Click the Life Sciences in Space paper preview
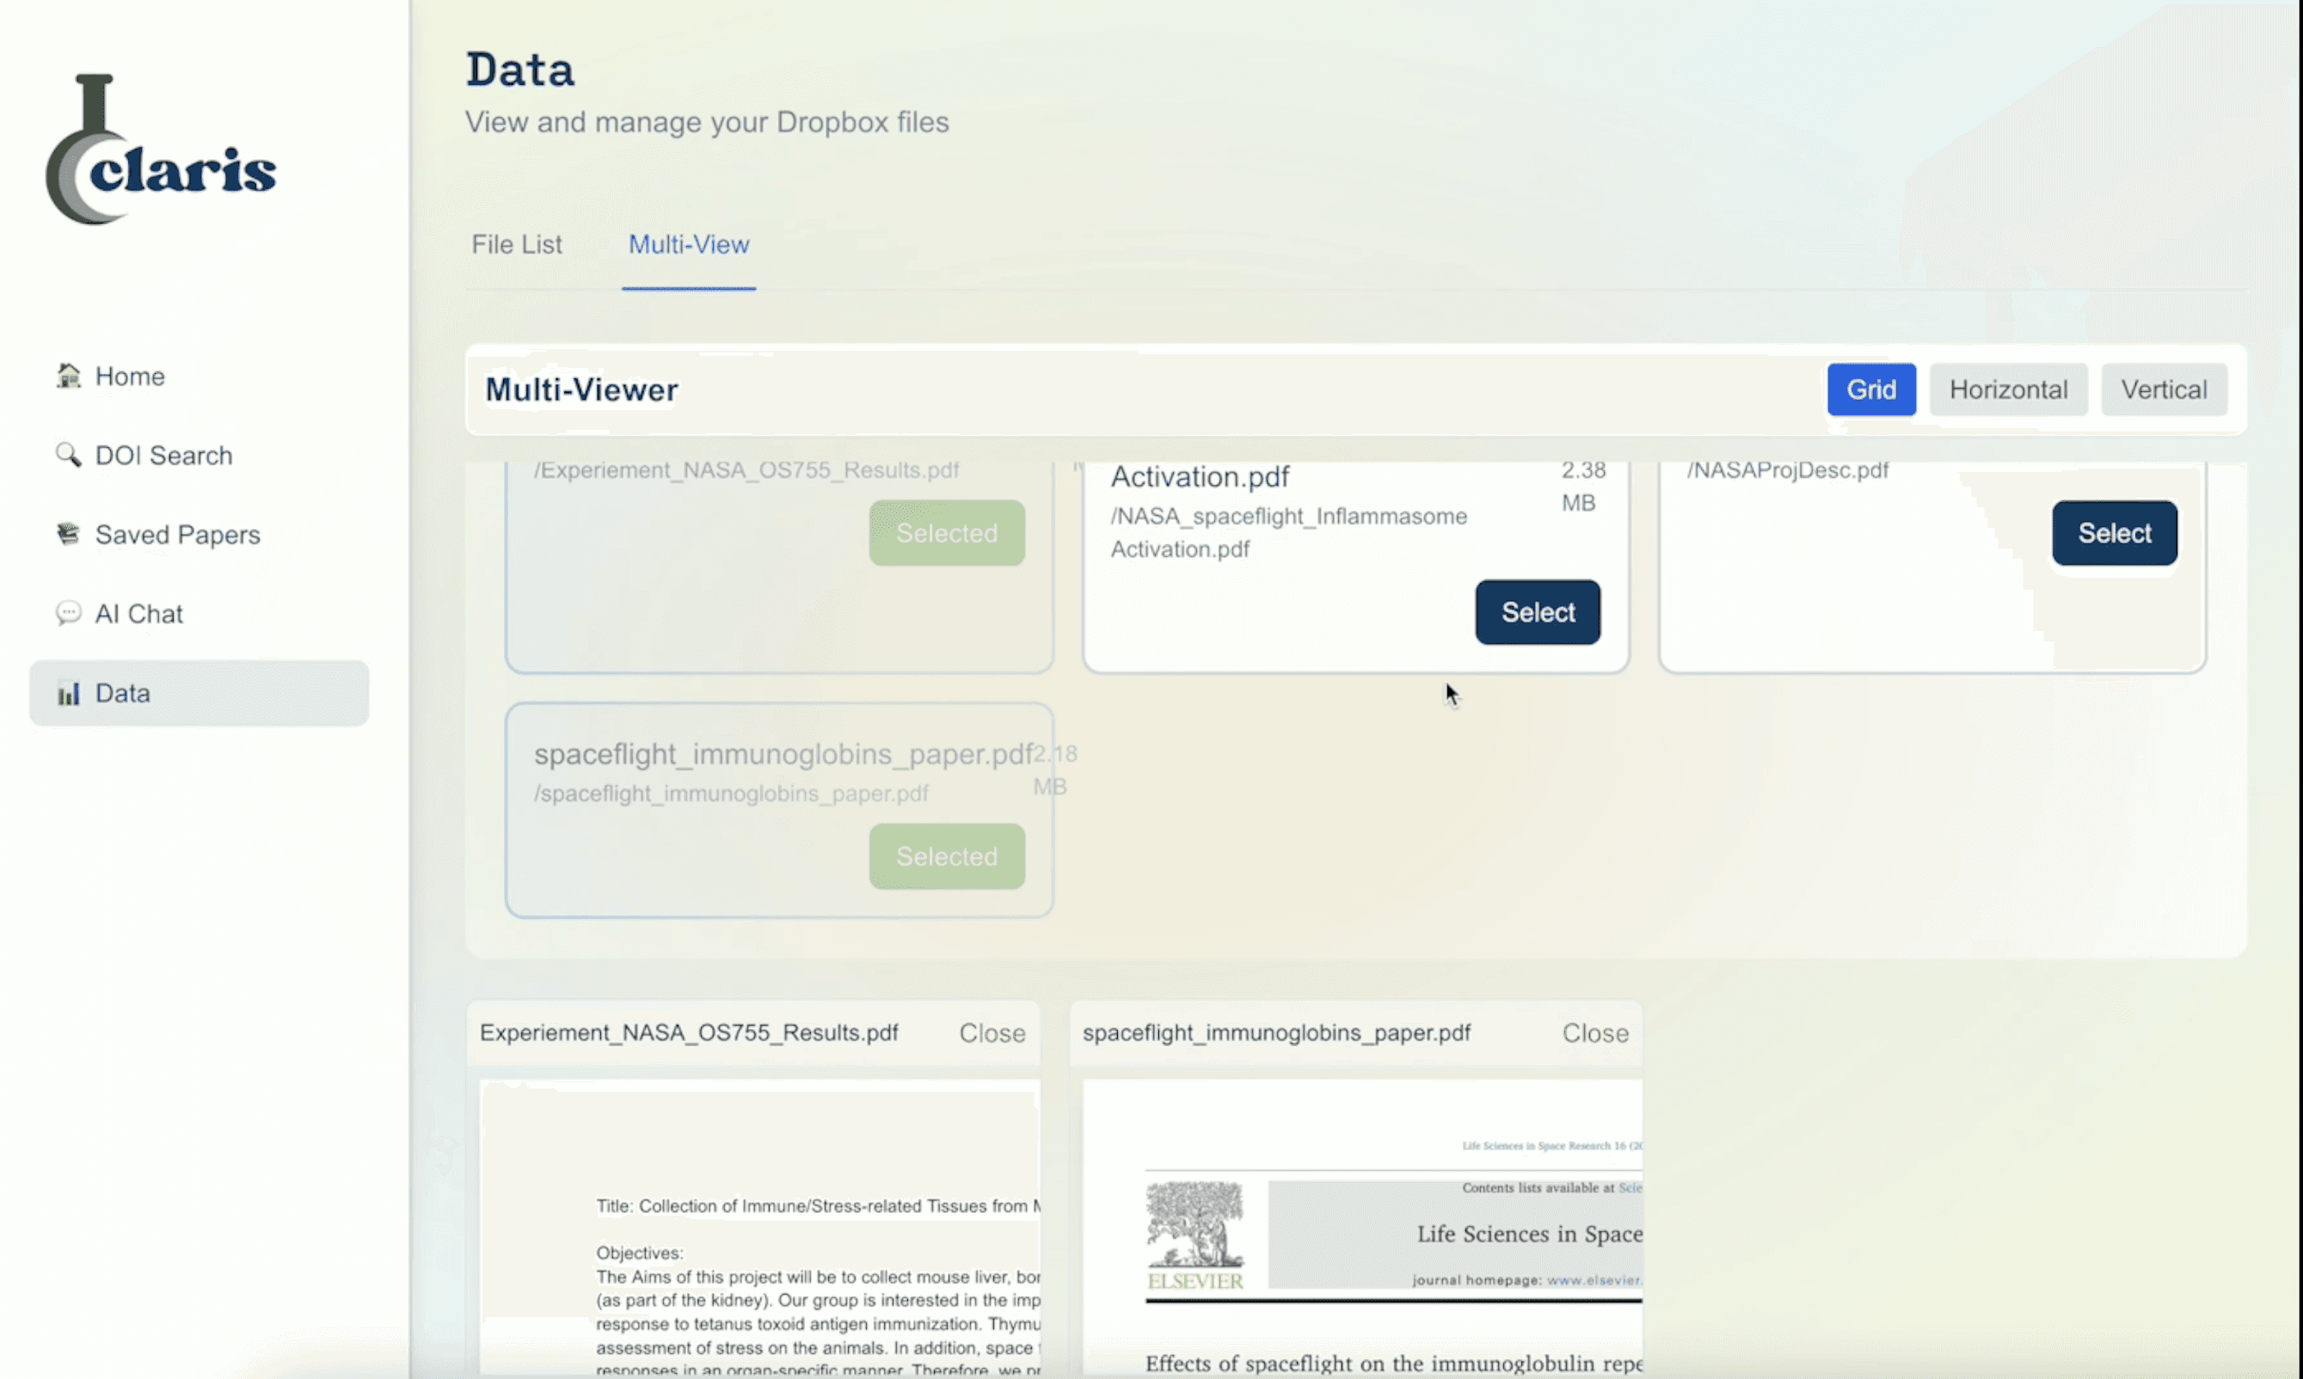Viewport: 2303px width, 1379px height. (1362, 1227)
